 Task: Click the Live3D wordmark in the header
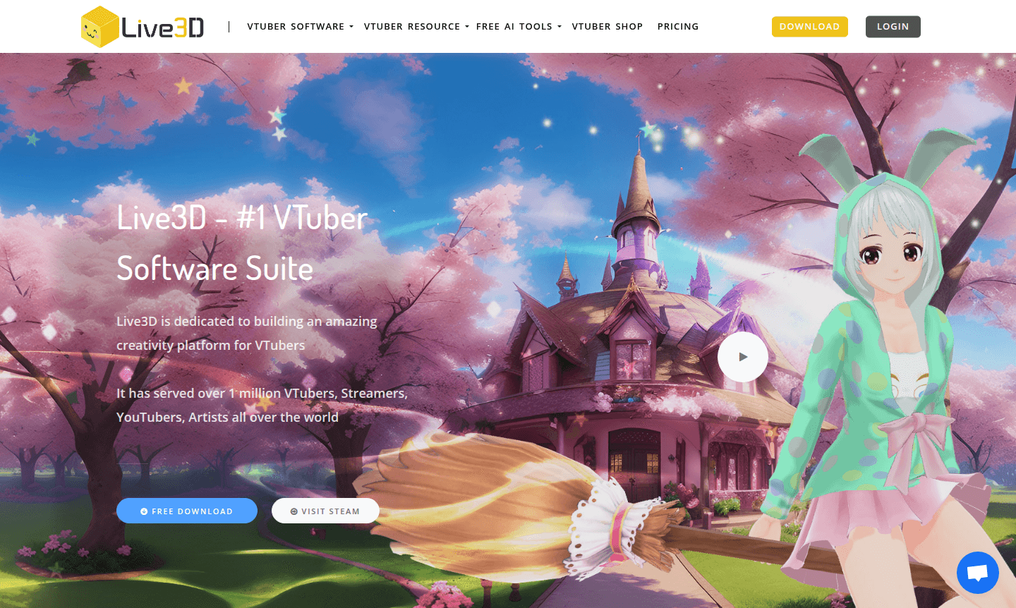pyautogui.click(x=164, y=26)
